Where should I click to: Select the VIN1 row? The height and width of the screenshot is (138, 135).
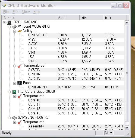coord(76,53)
